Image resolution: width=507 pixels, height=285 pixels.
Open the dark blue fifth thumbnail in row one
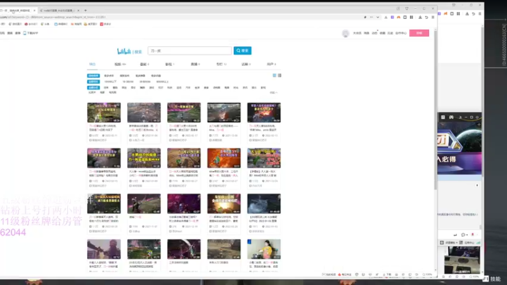(x=264, y=113)
